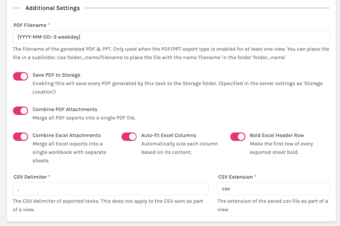The width and height of the screenshot is (340, 226).
Task: Click the "Combine Excel Attachments" label text
Action: [x=66, y=135]
